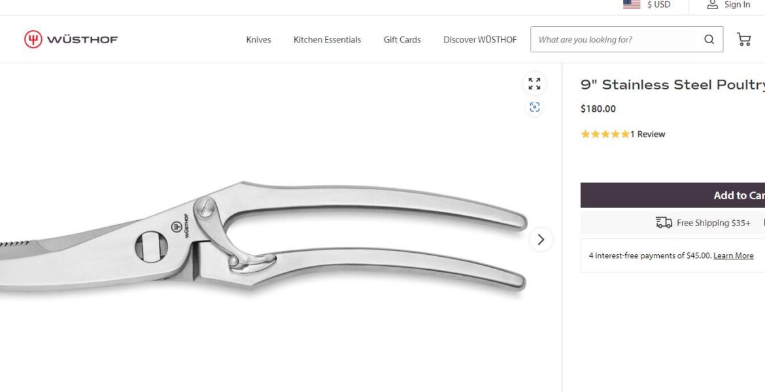Image resolution: width=765 pixels, height=392 pixels.
Task: Click the focus-frame view icon below fullscreen
Action: [535, 107]
